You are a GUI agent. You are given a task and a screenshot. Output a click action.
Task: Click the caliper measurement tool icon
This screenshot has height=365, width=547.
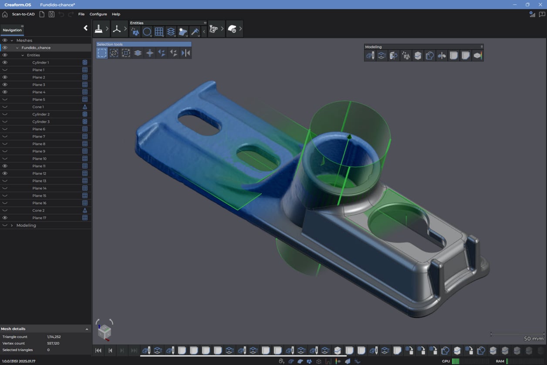[195, 32]
